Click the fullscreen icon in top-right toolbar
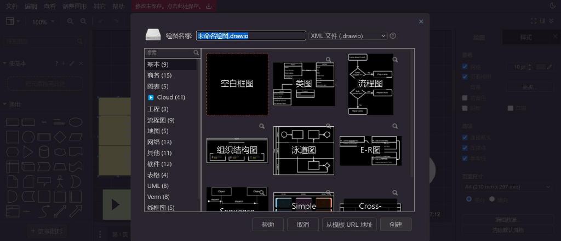This screenshot has width=561, height=241. tap(534, 21)
